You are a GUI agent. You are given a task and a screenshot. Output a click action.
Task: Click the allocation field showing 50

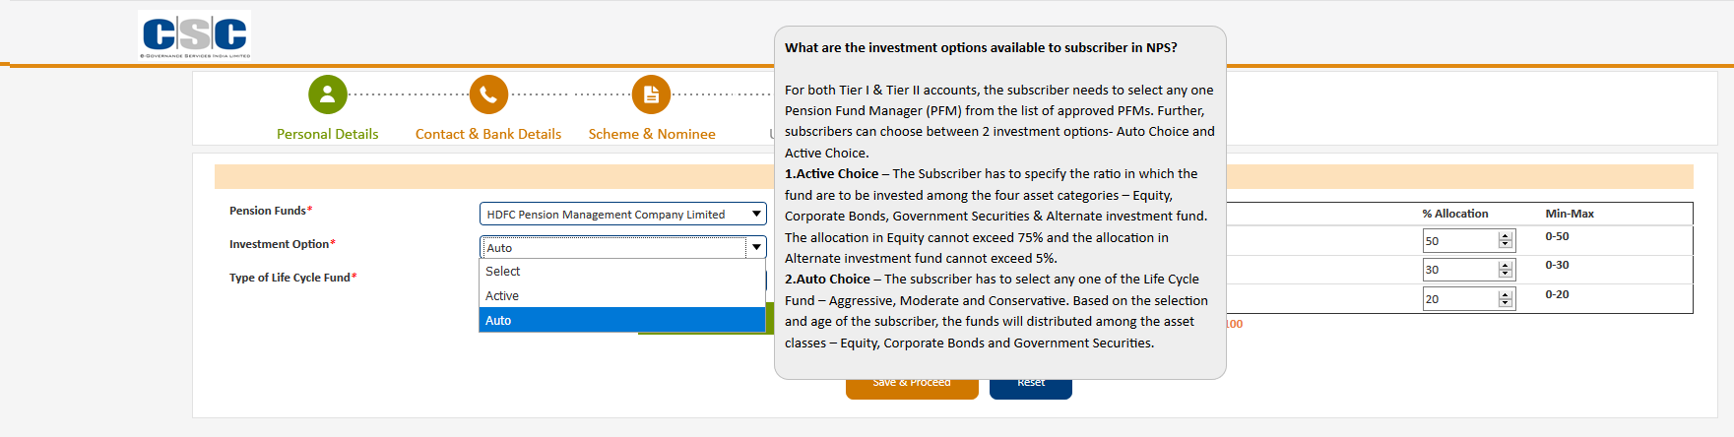(x=1460, y=240)
